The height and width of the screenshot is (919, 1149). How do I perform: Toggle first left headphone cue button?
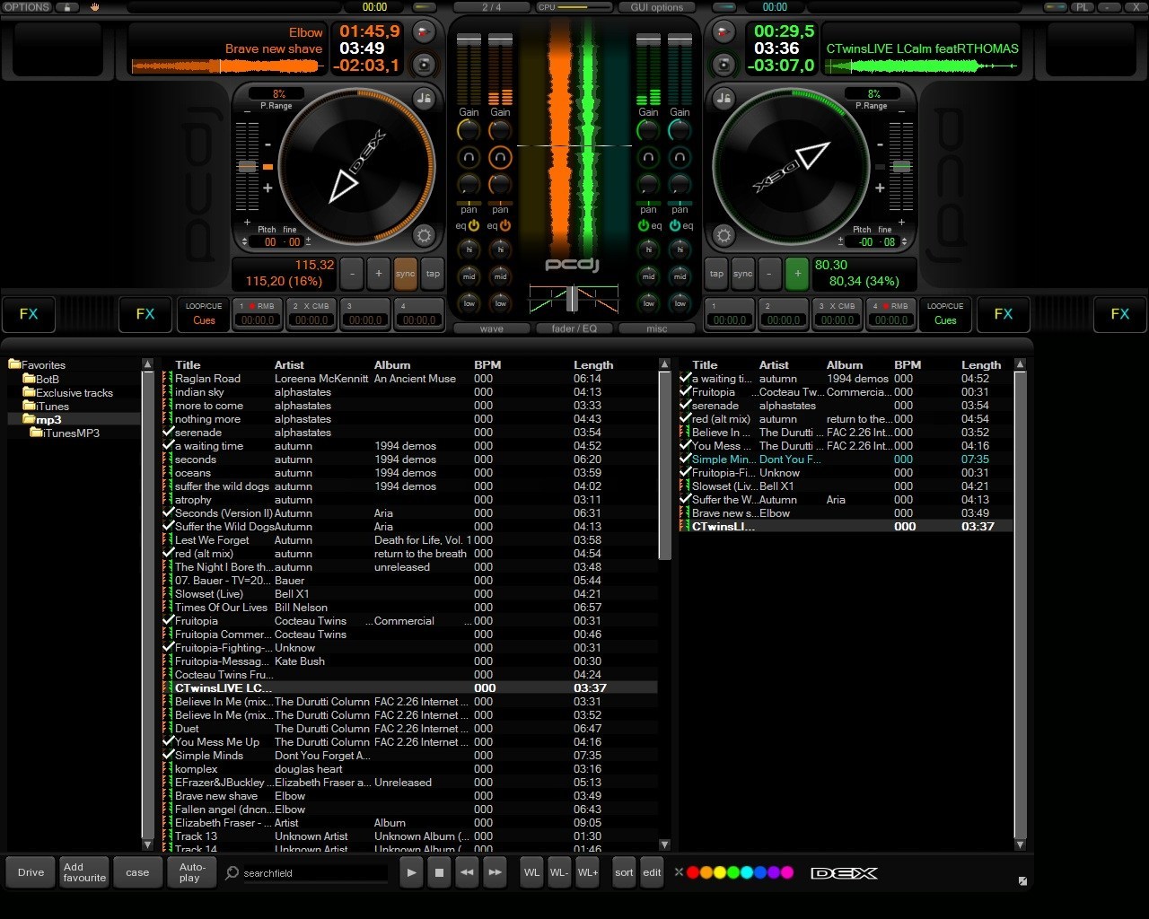(469, 158)
